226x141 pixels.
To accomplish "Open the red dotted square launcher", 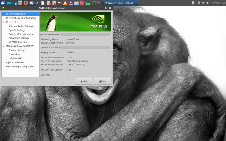I will click(82, 3).
